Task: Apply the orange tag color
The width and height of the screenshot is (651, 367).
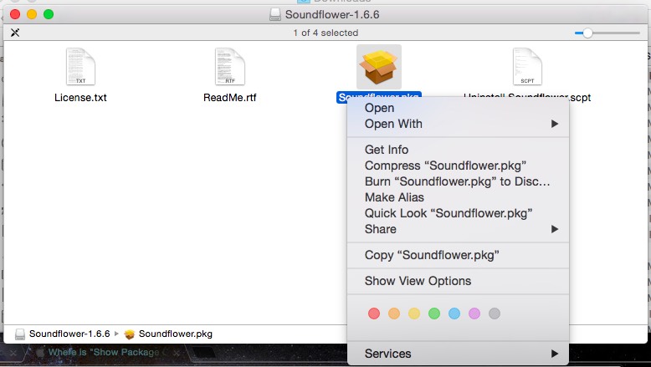Action: click(x=394, y=313)
